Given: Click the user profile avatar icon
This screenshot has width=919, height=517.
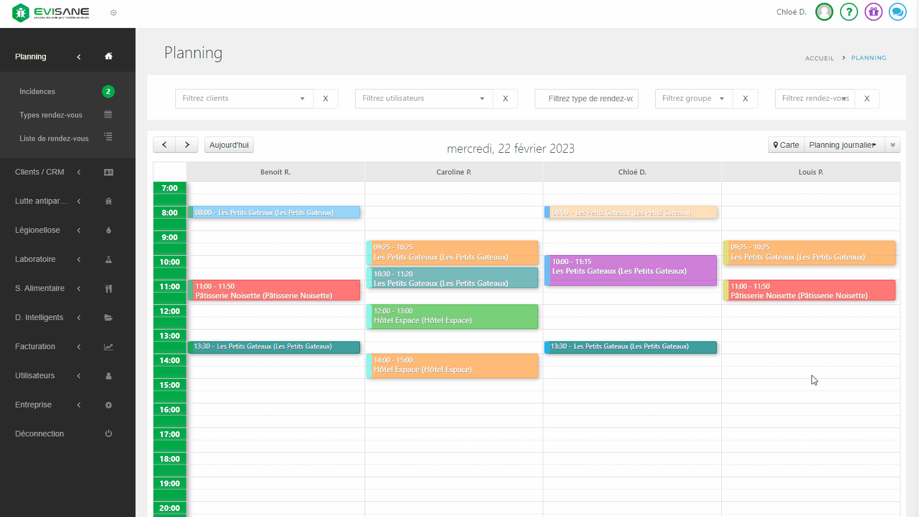Looking at the screenshot, I should [824, 12].
